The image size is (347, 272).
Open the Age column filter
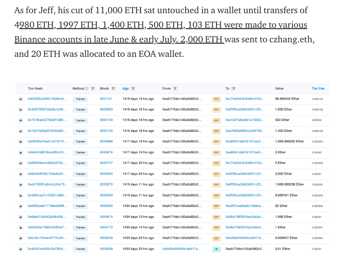click(x=133, y=89)
